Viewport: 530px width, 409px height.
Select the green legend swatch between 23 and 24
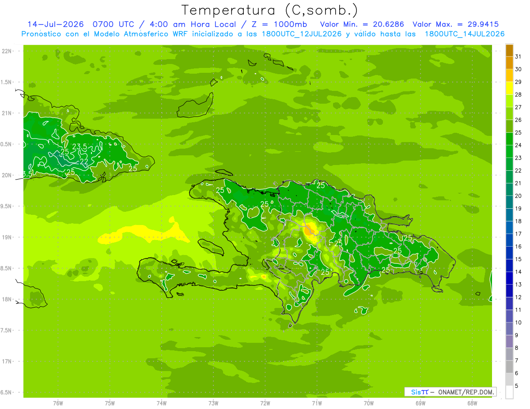[x=509, y=151]
